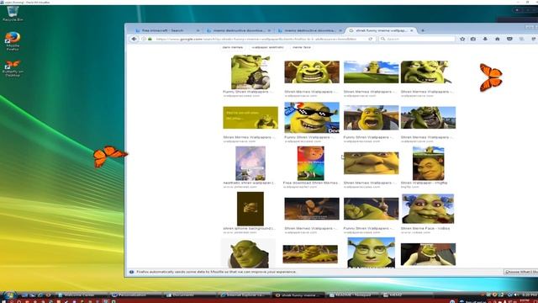Click the system clock in the taskbar

[530, 295]
